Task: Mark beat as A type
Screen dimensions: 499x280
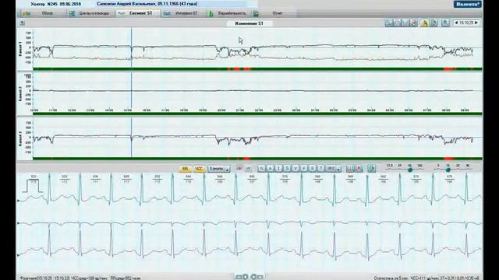Action: click(270, 169)
